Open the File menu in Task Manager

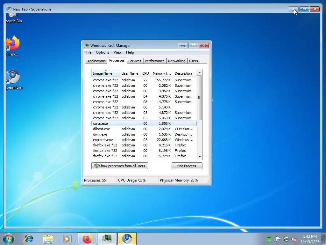coord(89,52)
